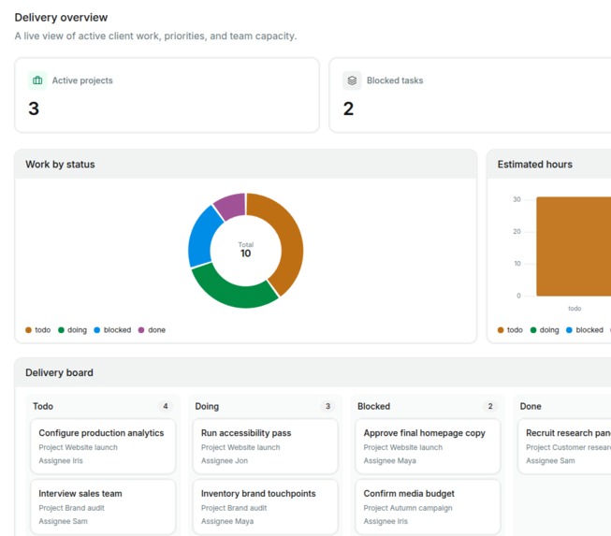Click the Blocked tasks value 2
This screenshot has height=536, width=611.
348,109
